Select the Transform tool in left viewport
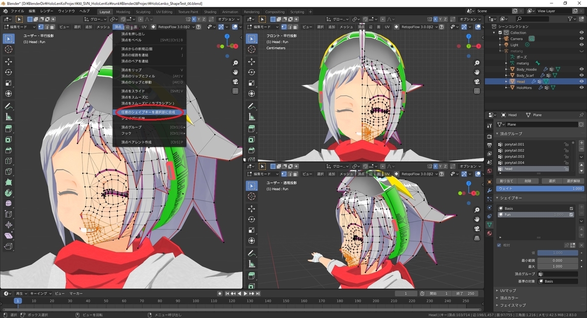 [9, 93]
